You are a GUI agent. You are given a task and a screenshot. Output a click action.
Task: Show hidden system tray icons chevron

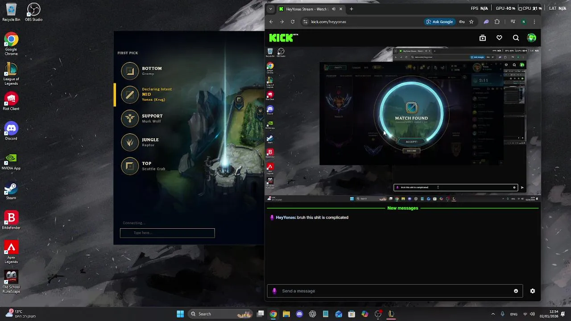pos(493,314)
